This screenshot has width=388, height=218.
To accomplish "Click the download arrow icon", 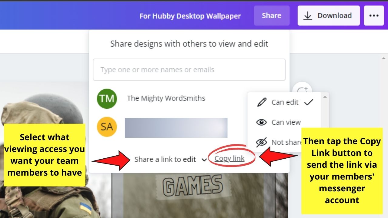I will 308,16.
